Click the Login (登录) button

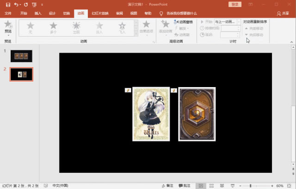[x=235, y=4]
